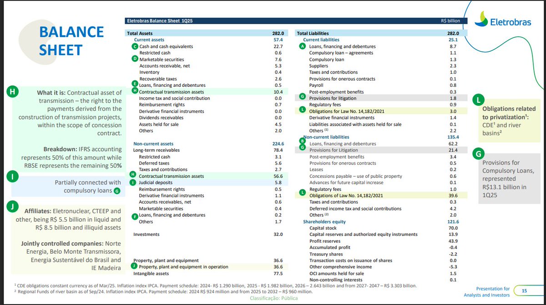Image resolution: width=546 pixels, height=305 pixels.
Task: Click the E badge beside current-asset Loans, financing and debentures
Action: [x=134, y=84]
